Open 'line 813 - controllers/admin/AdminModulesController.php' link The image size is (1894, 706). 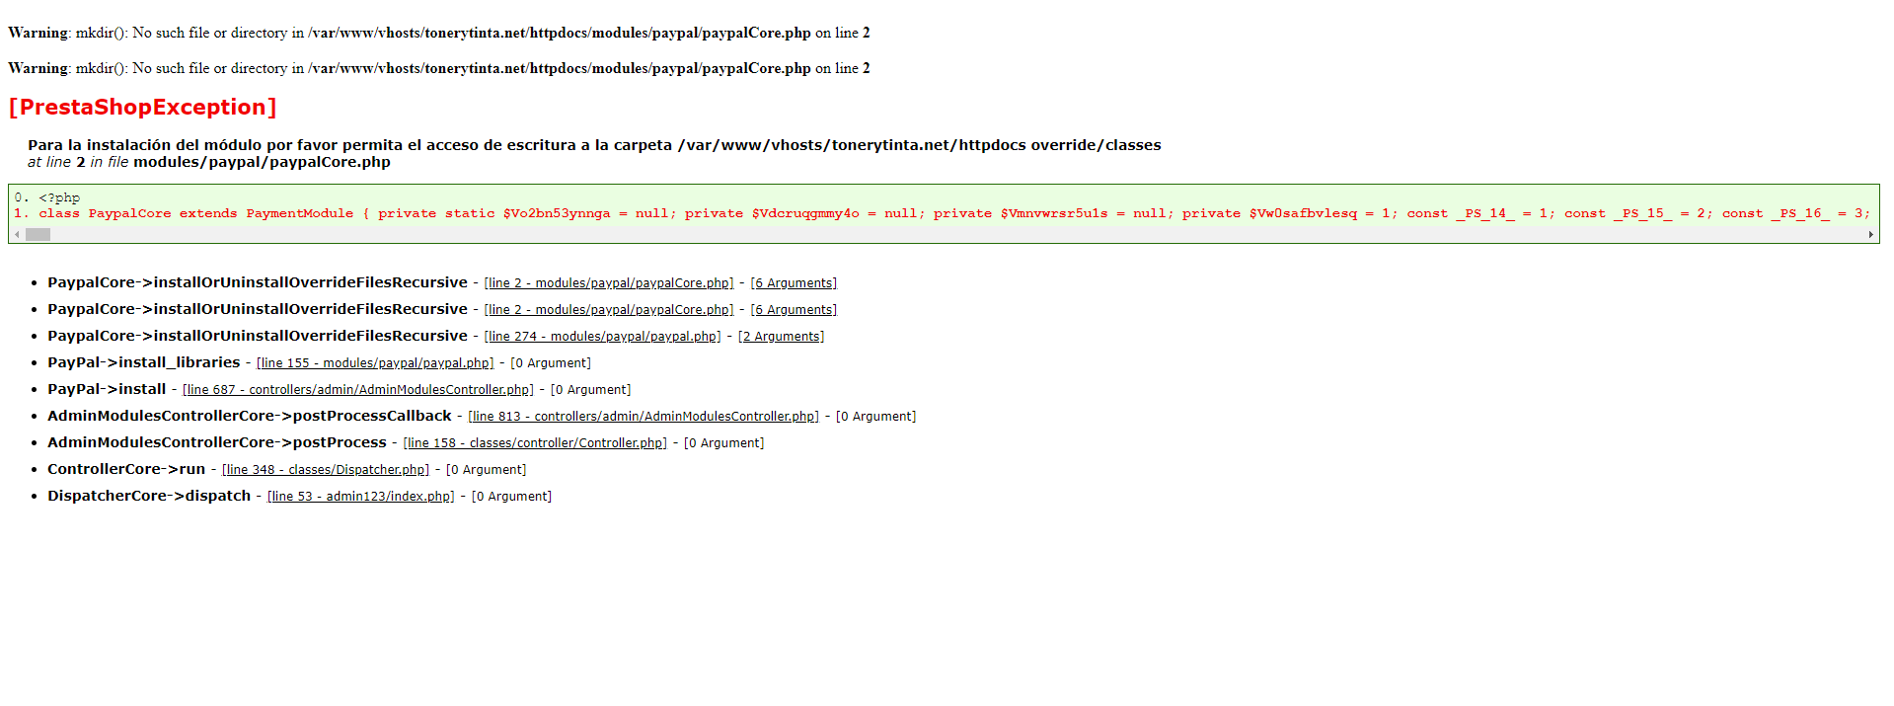pos(644,417)
